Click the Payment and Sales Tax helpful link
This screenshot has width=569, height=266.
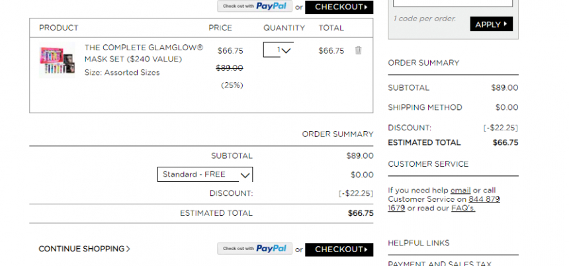(x=439, y=263)
